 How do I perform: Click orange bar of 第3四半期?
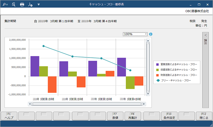110,74
